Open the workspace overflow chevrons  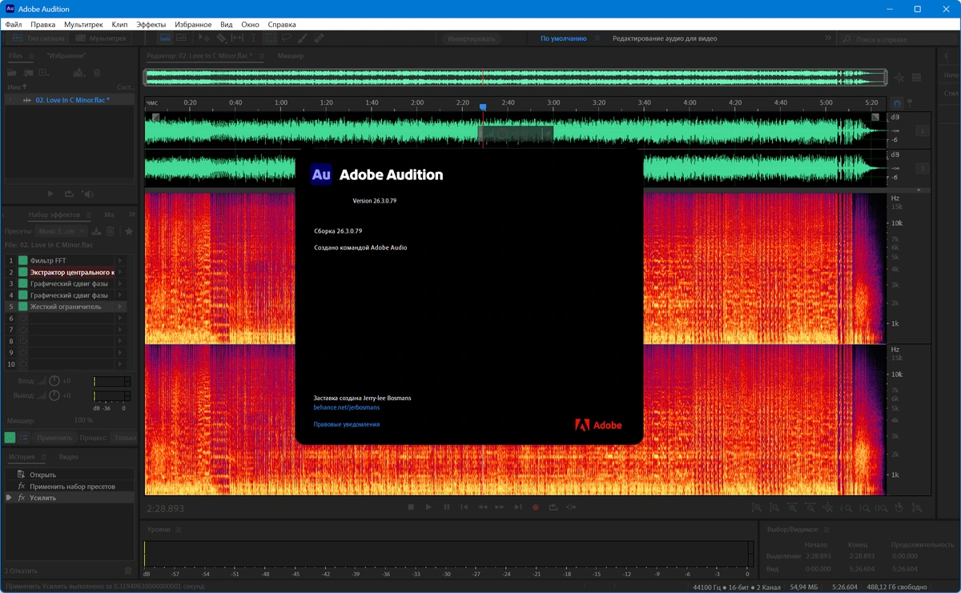point(828,38)
